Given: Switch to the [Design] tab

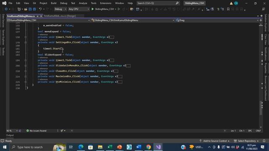Looking at the screenshot, I should click(60, 16).
